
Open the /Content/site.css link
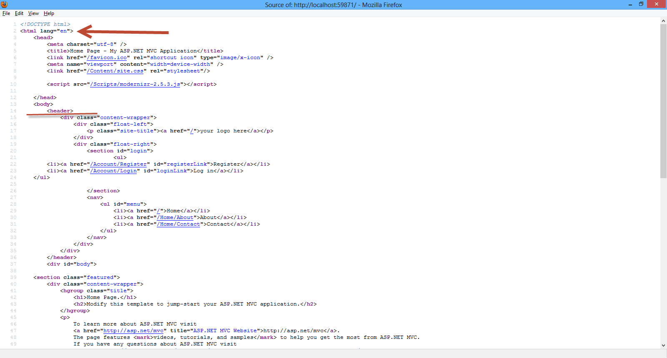pos(115,71)
